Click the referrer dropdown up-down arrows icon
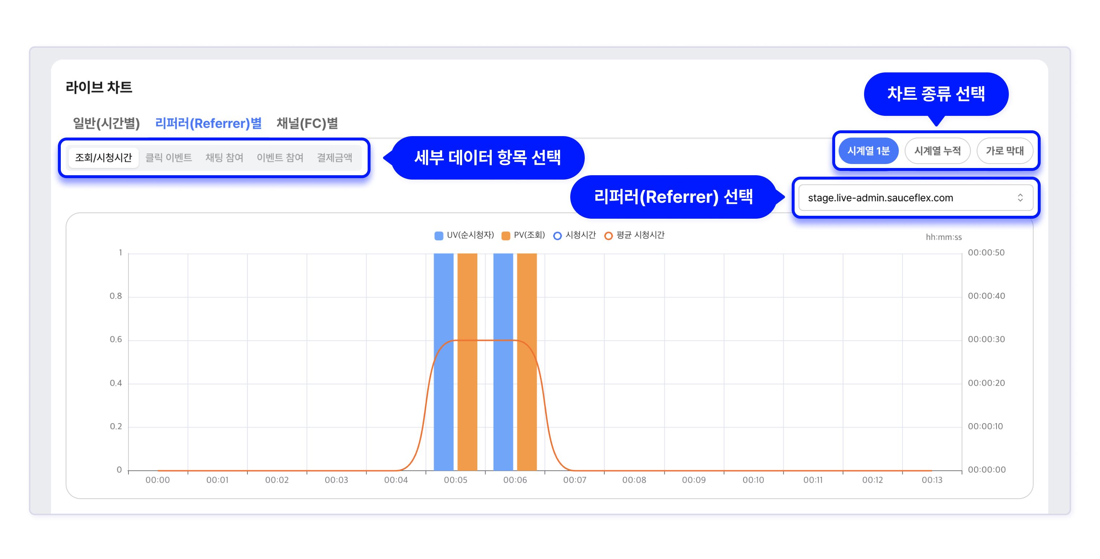 click(1020, 197)
